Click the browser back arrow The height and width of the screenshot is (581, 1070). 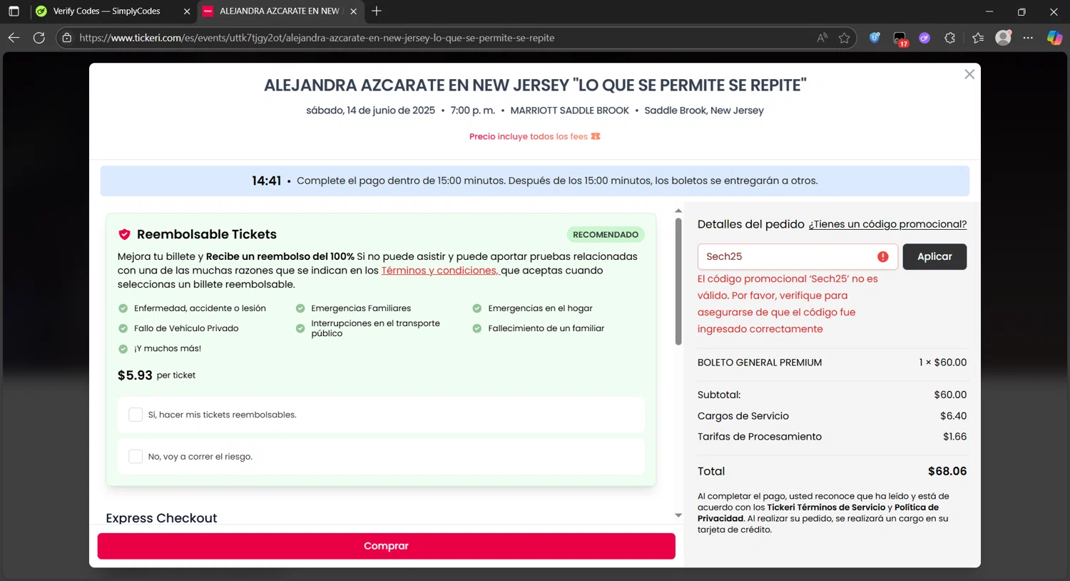14,38
